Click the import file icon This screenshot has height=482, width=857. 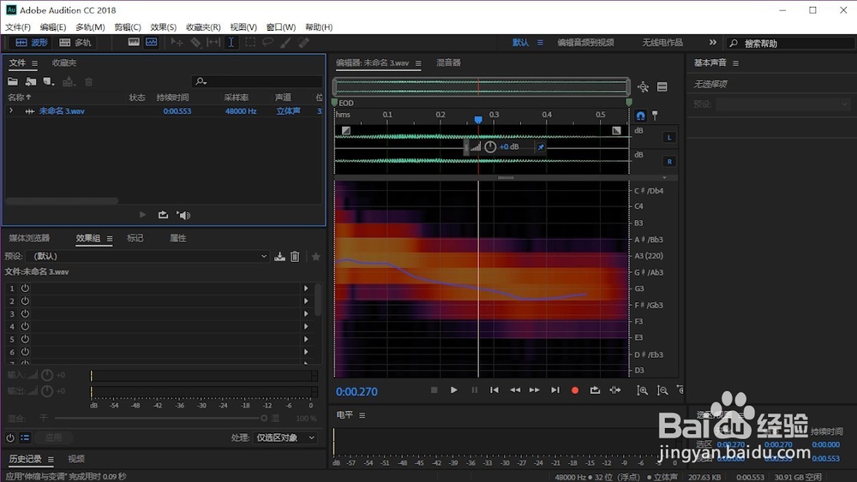(x=31, y=81)
